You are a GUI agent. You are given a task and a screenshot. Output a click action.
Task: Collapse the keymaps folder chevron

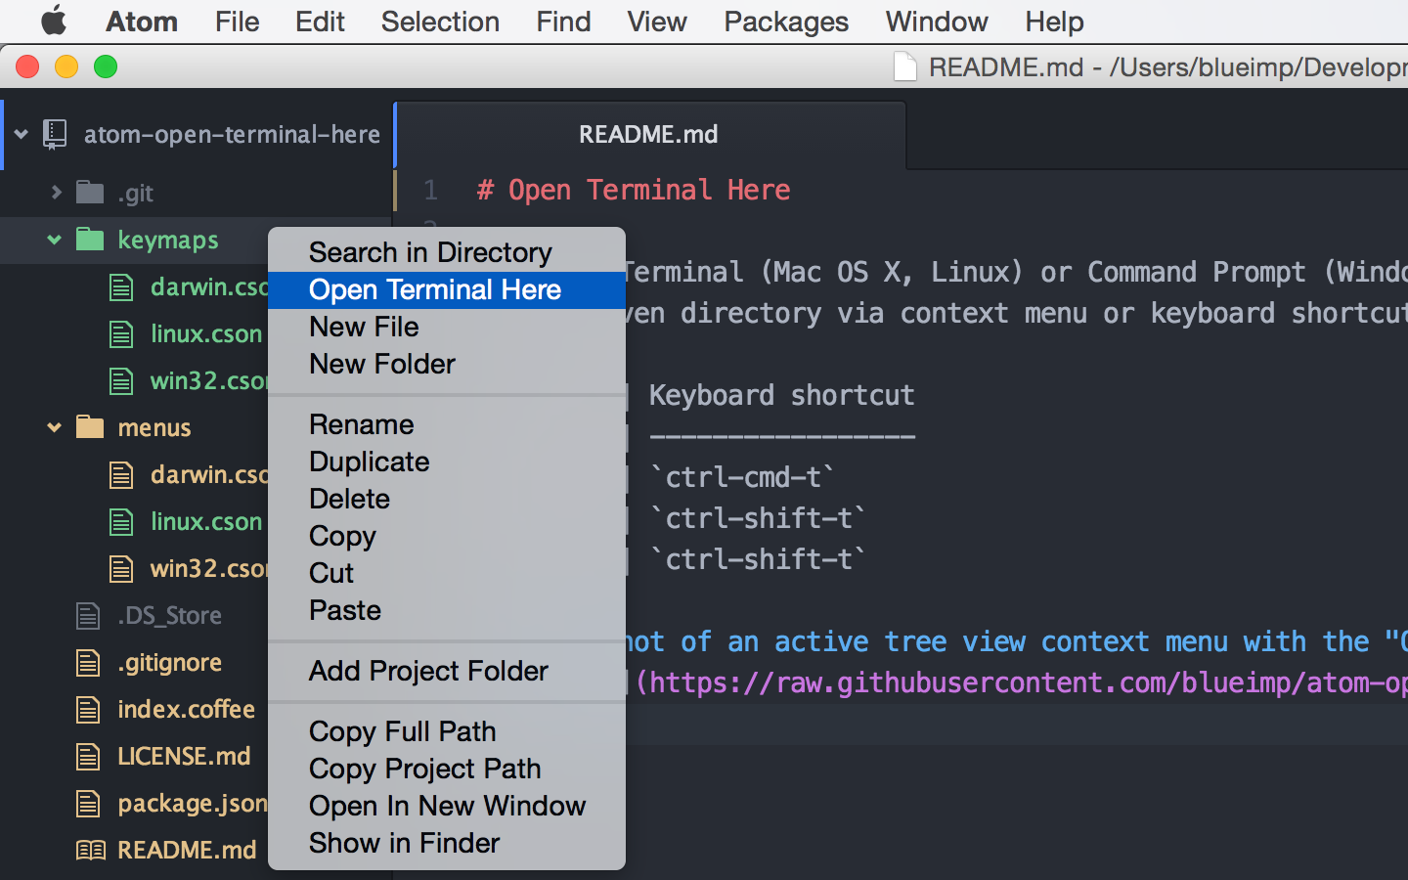point(54,240)
